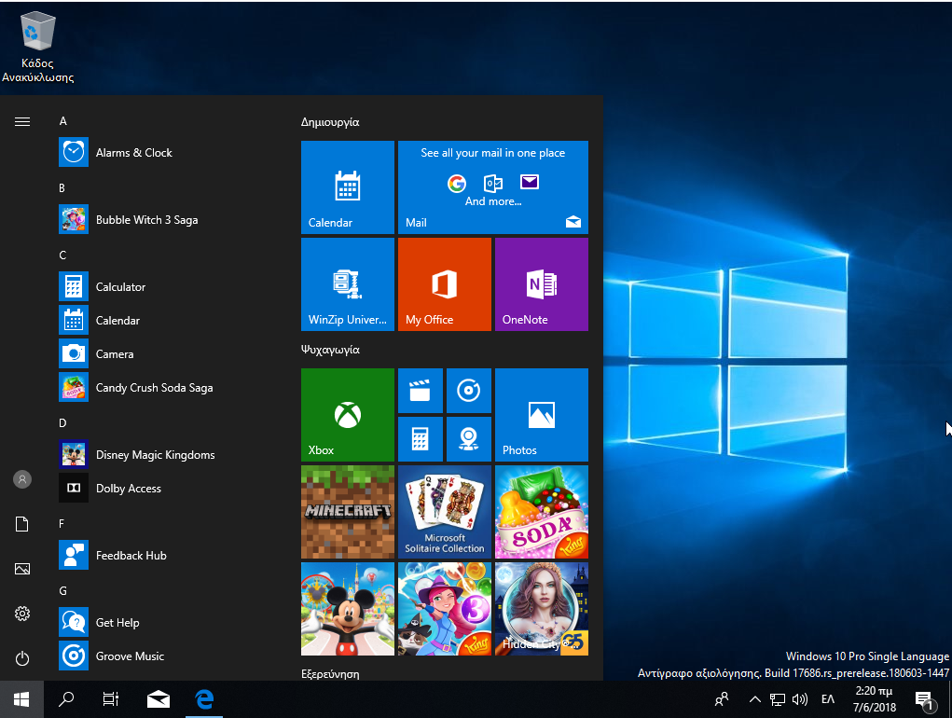Open WinZip Universal tile
Image resolution: width=952 pixels, height=718 pixels.
(x=347, y=284)
